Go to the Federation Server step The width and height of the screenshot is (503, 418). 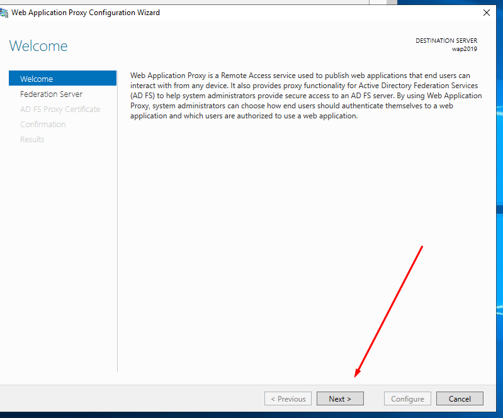51,94
